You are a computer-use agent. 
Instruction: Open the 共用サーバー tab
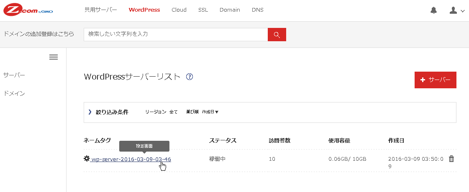point(101,10)
